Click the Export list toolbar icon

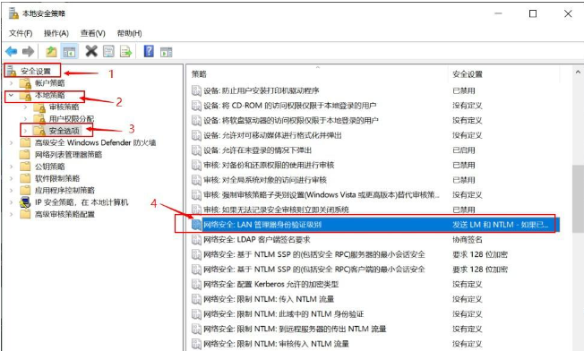[126, 51]
